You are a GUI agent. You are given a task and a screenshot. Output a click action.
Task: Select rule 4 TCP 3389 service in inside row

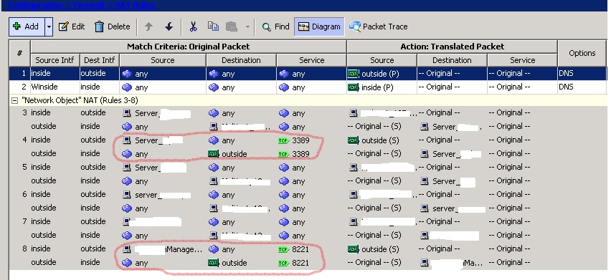(x=294, y=140)
